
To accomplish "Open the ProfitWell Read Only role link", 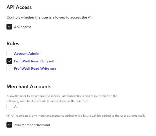I will [31, 61].
